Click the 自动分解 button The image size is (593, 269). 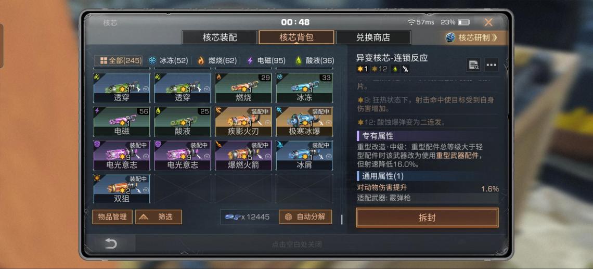point(305,217)
